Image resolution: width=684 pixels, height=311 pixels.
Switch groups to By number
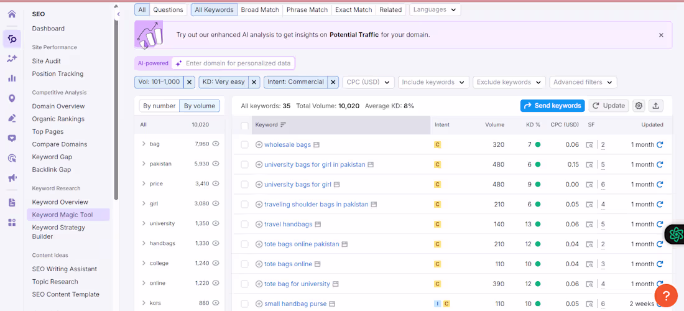(x=159, y=106)
